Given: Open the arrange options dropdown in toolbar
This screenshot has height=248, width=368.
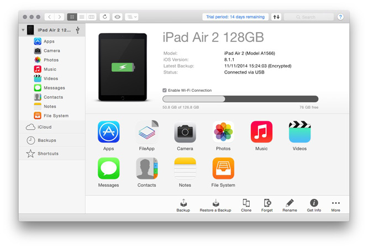Looking at the screenshot, I should pyautogui.click(x=132, y=17).
